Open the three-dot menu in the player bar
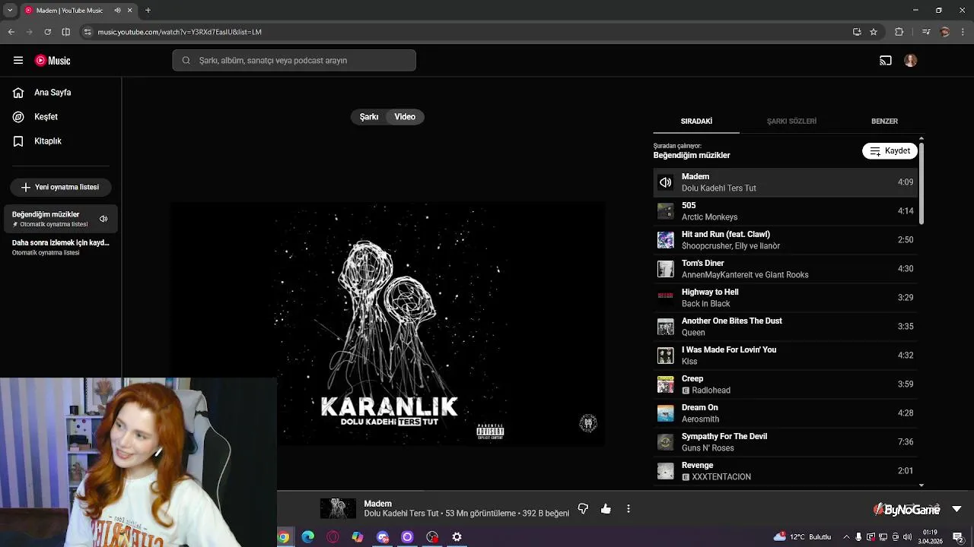This screenshot has height=547, width=974. click(x=629, y=509)
